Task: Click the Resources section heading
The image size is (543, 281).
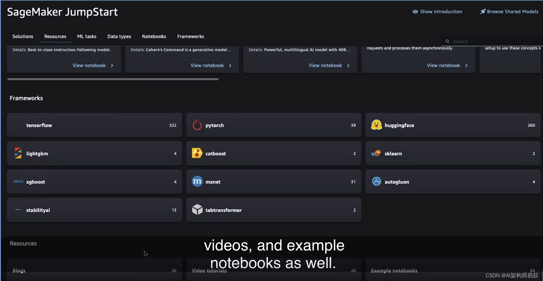Action: (23, 243)
